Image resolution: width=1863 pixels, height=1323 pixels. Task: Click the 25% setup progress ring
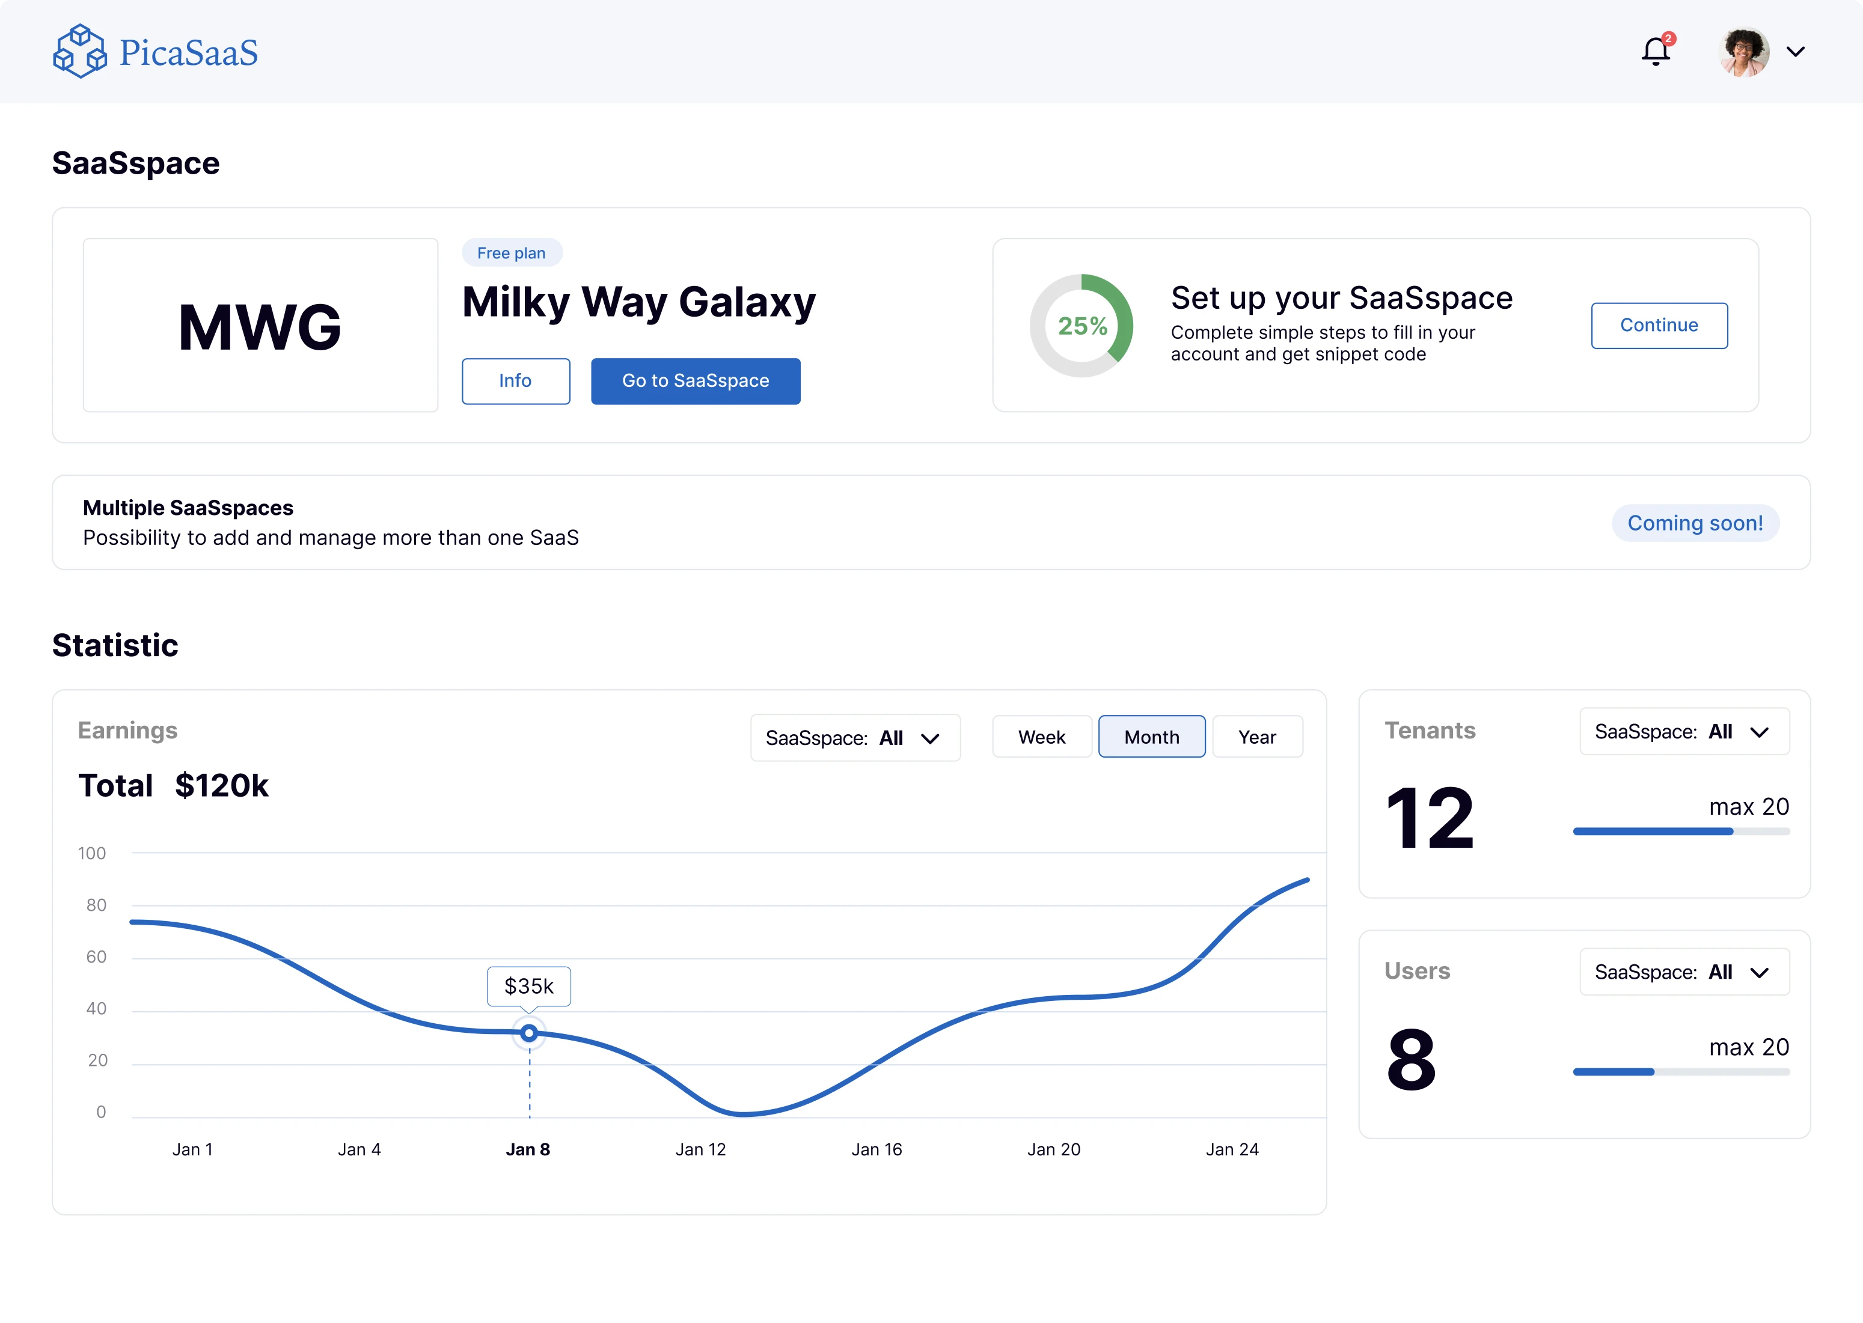(1082, 325)
